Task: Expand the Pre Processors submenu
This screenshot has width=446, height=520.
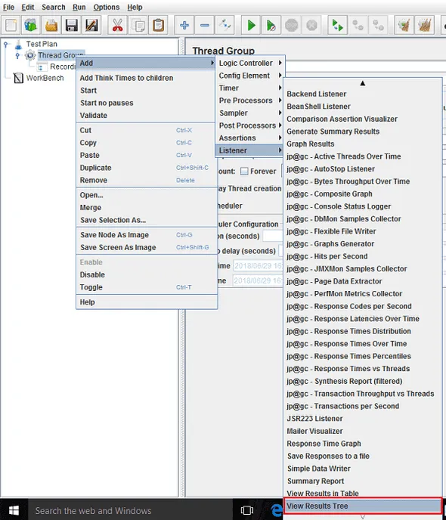Action: tap(250, 101)
